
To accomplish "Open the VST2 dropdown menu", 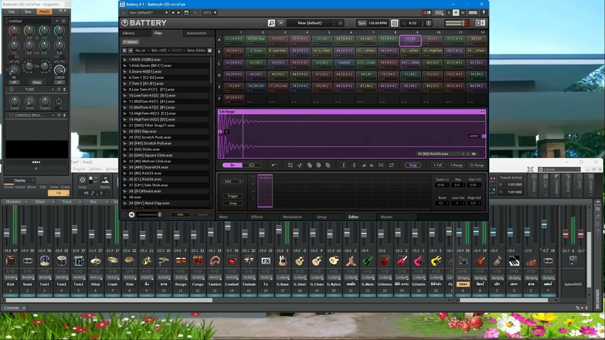I will coord(209,12).
